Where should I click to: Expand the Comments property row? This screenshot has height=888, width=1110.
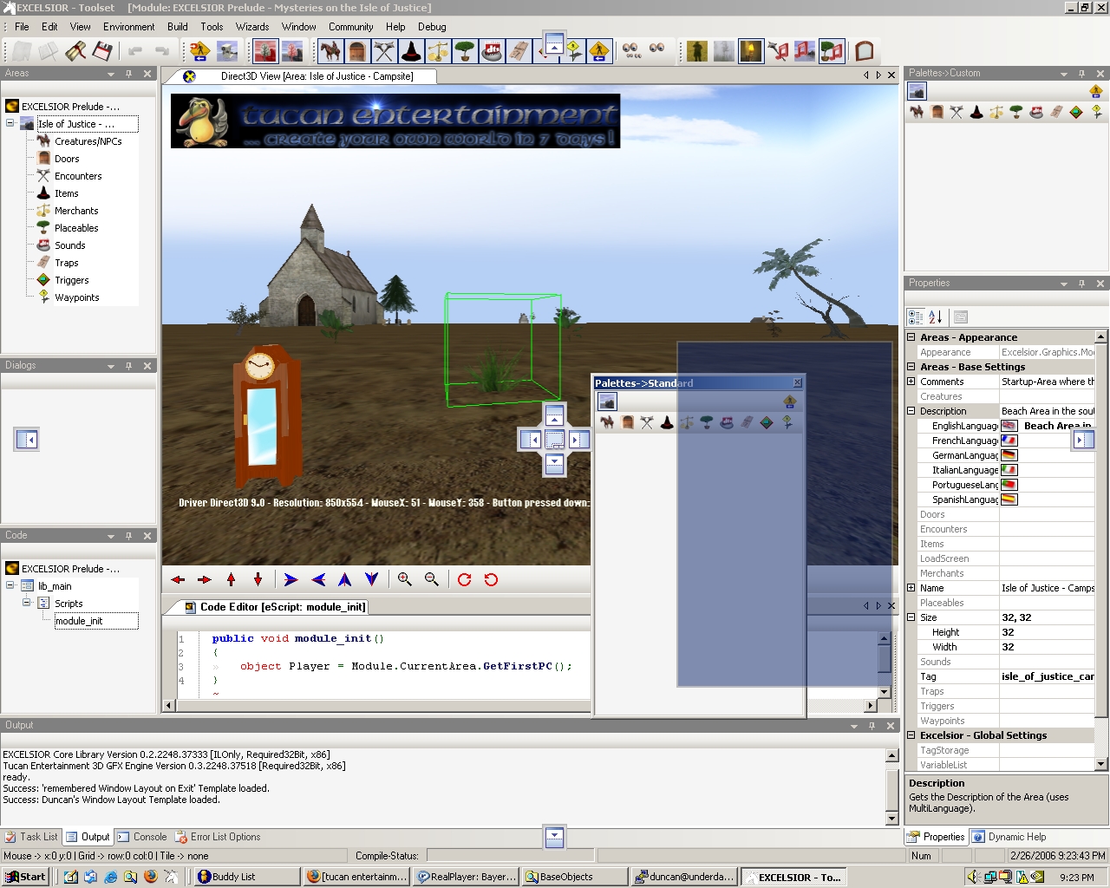click(x=911, y=382)
